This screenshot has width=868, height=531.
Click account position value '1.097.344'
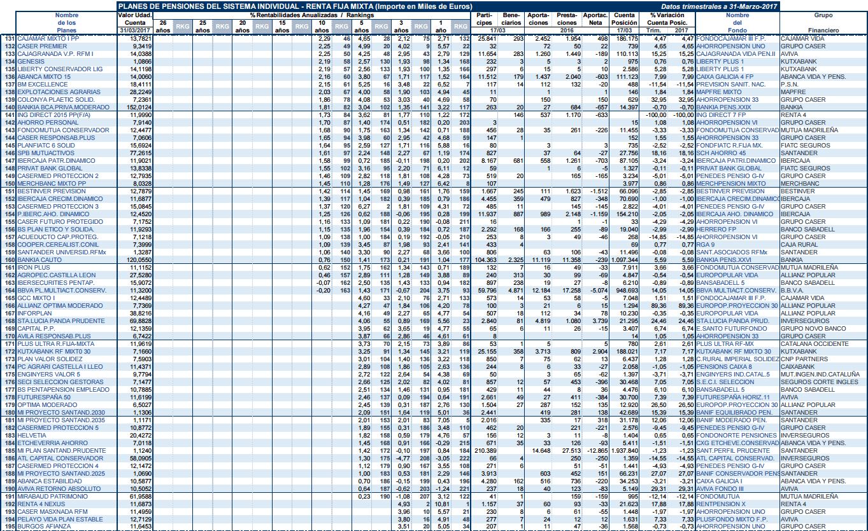point(623,260)
